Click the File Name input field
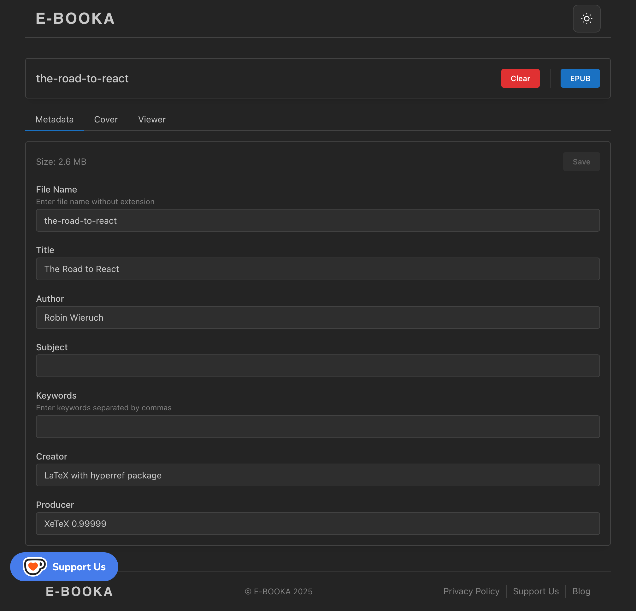Viewport: 636px width, 611px height. tap(318, 220)
